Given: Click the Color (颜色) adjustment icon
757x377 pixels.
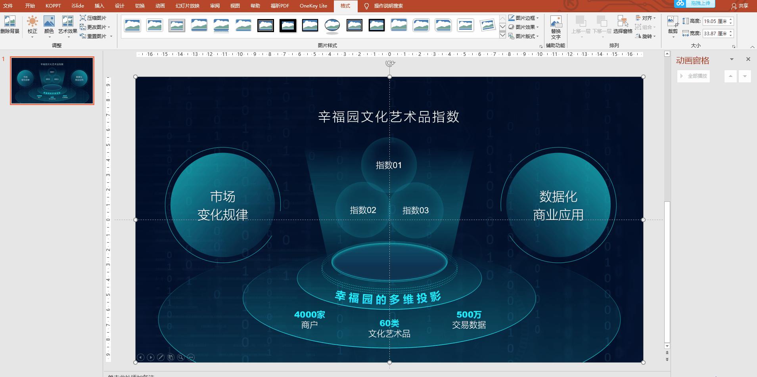Looking at the screenshot, I should [x=49, y=25].
